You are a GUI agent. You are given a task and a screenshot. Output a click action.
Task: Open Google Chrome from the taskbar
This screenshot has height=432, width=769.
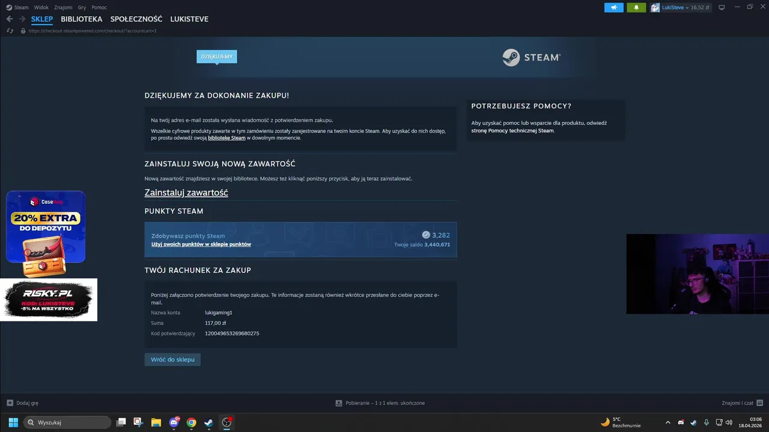pyautogui.click(x=191, y=422)
